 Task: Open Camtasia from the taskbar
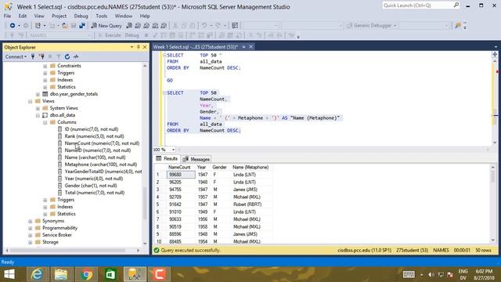click(x=159, y=274)
